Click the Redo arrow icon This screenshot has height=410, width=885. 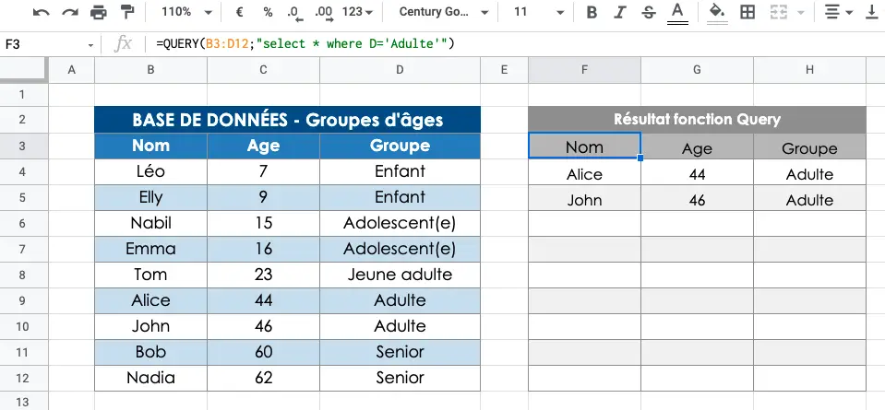tap(70, 12)
